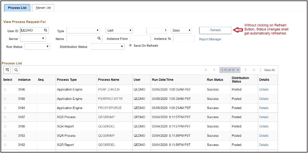
Task: Switch to the Server List tab
Action: point(43,8)
